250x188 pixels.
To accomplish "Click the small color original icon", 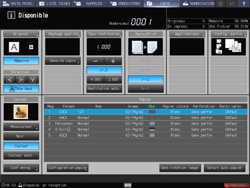I will click(x=31, y=47).
